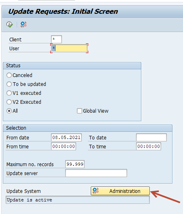Click the gears Administration icon in toolbar
The width and height of the screenshot is (183, 214).
23,25
